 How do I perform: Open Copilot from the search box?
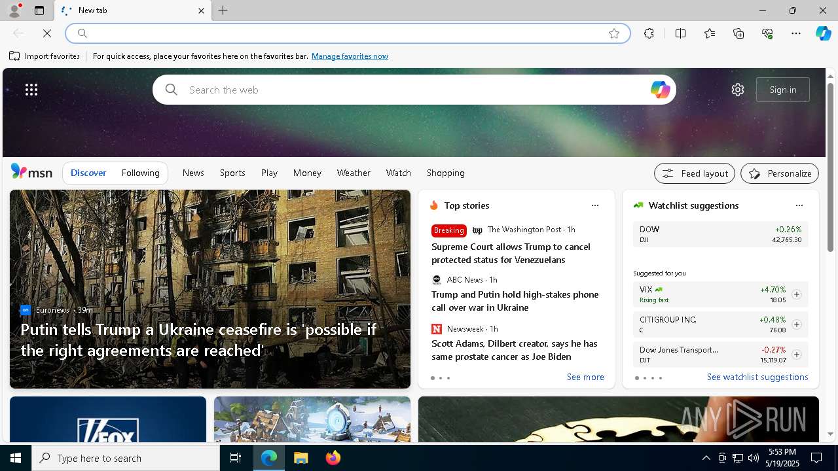coord(660,90)
